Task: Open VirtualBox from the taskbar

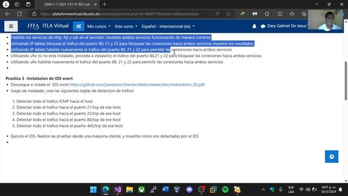Action: 177,189
